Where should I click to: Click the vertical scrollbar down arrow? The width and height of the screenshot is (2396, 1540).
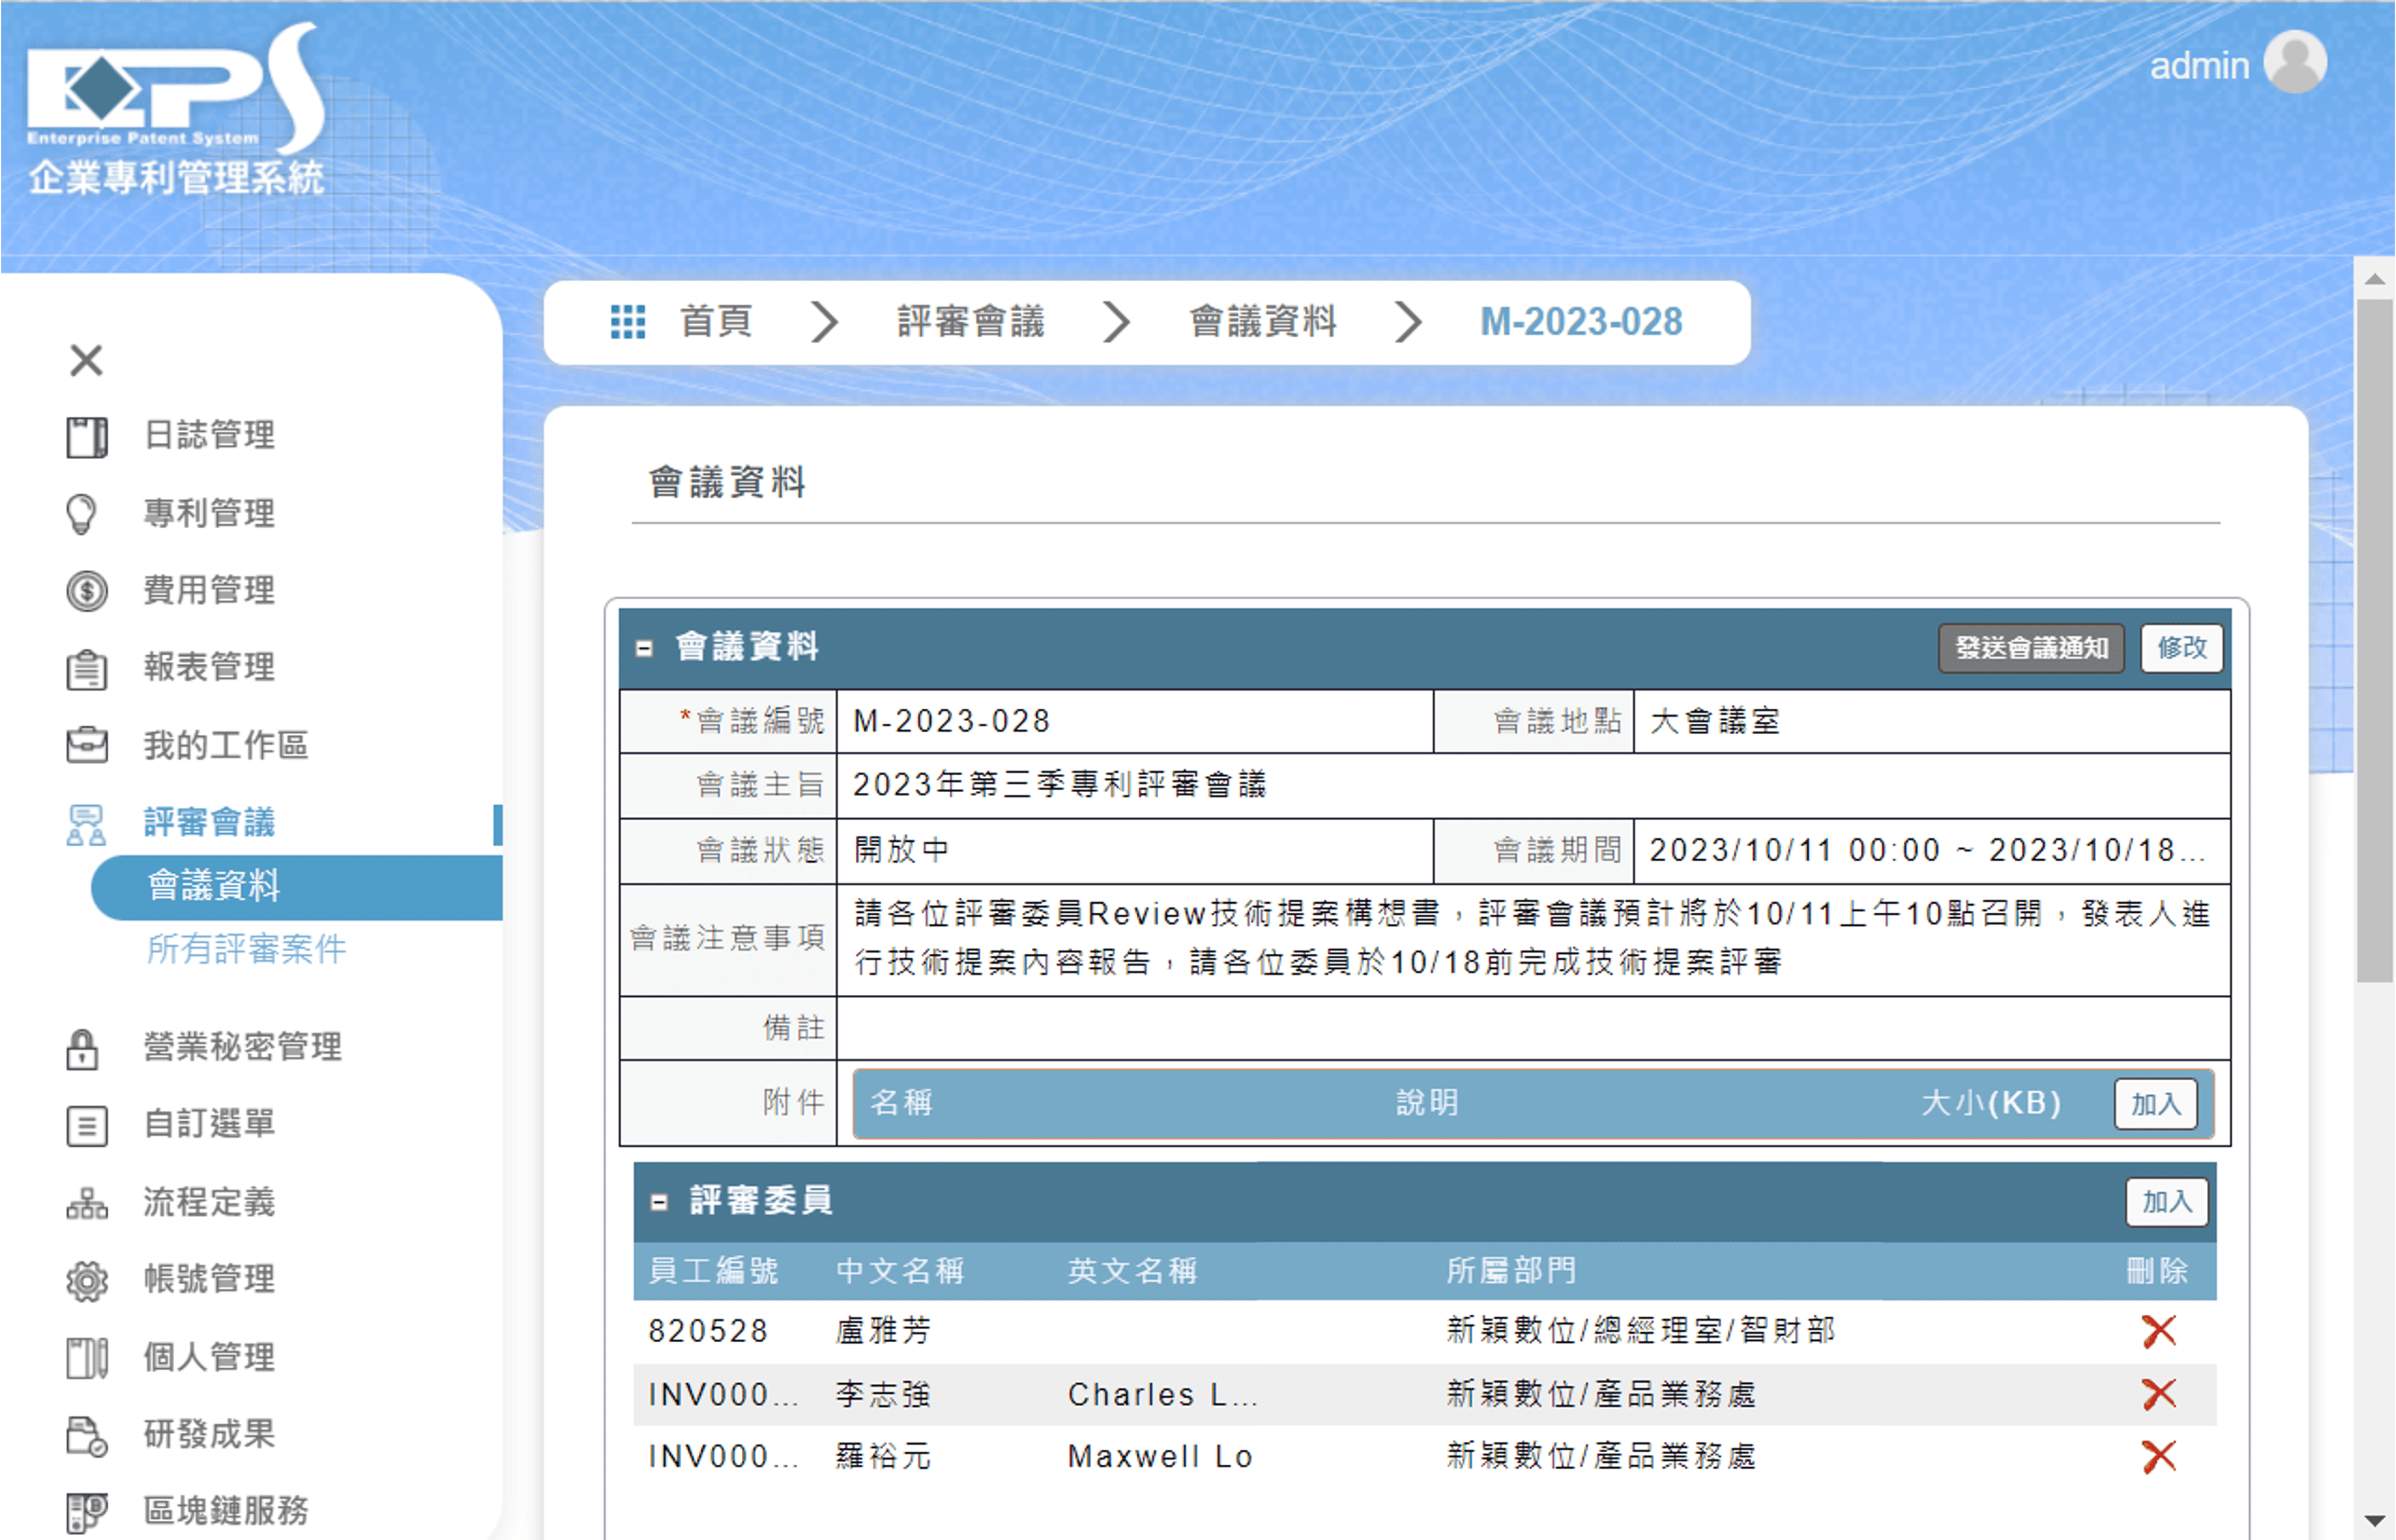[x=2374, y=1520]
